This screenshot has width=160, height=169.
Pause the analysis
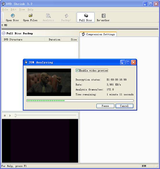[x=105, y=106]
